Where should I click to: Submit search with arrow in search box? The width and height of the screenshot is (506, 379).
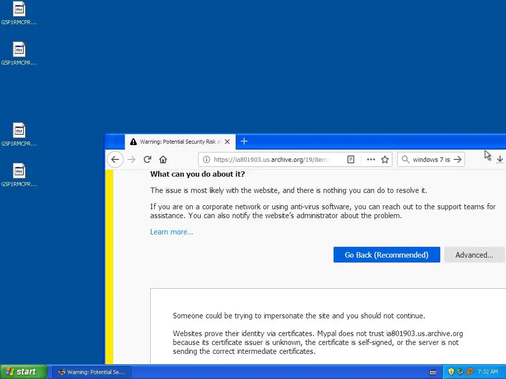tap(458, 159)
